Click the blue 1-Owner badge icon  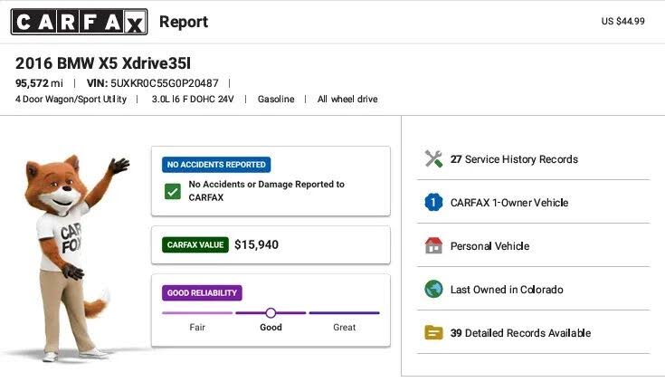pyautogui.click(x=433, y=203)
